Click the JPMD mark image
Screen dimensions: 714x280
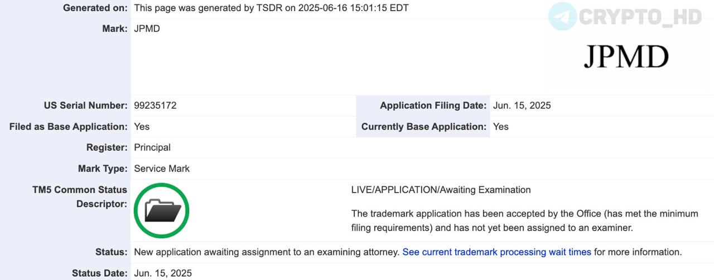tap(626, 57)
